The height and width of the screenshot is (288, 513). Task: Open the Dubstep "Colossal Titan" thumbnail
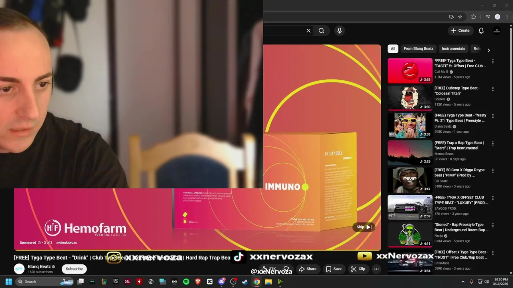point(410,98)
